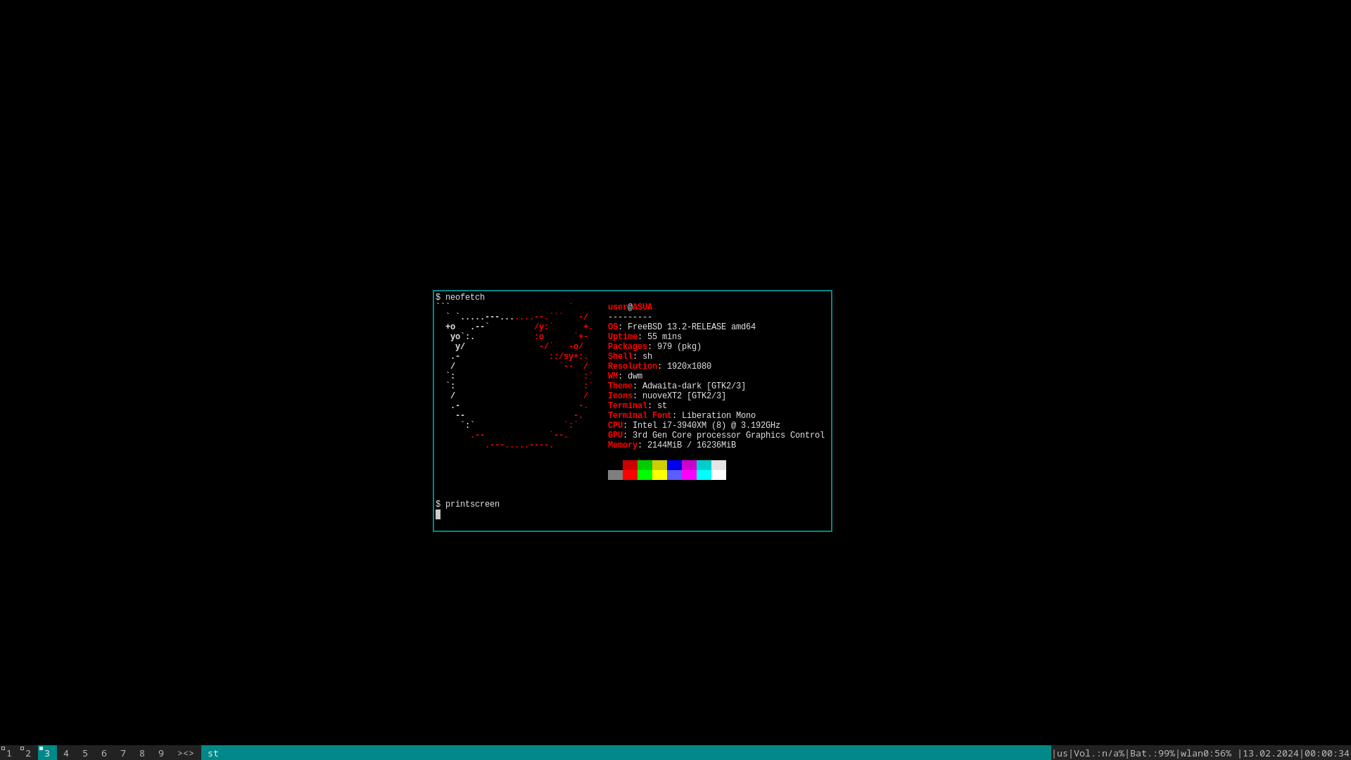Click the printscreen command line
Screen dimensions: 1351x760
[471, 505]
